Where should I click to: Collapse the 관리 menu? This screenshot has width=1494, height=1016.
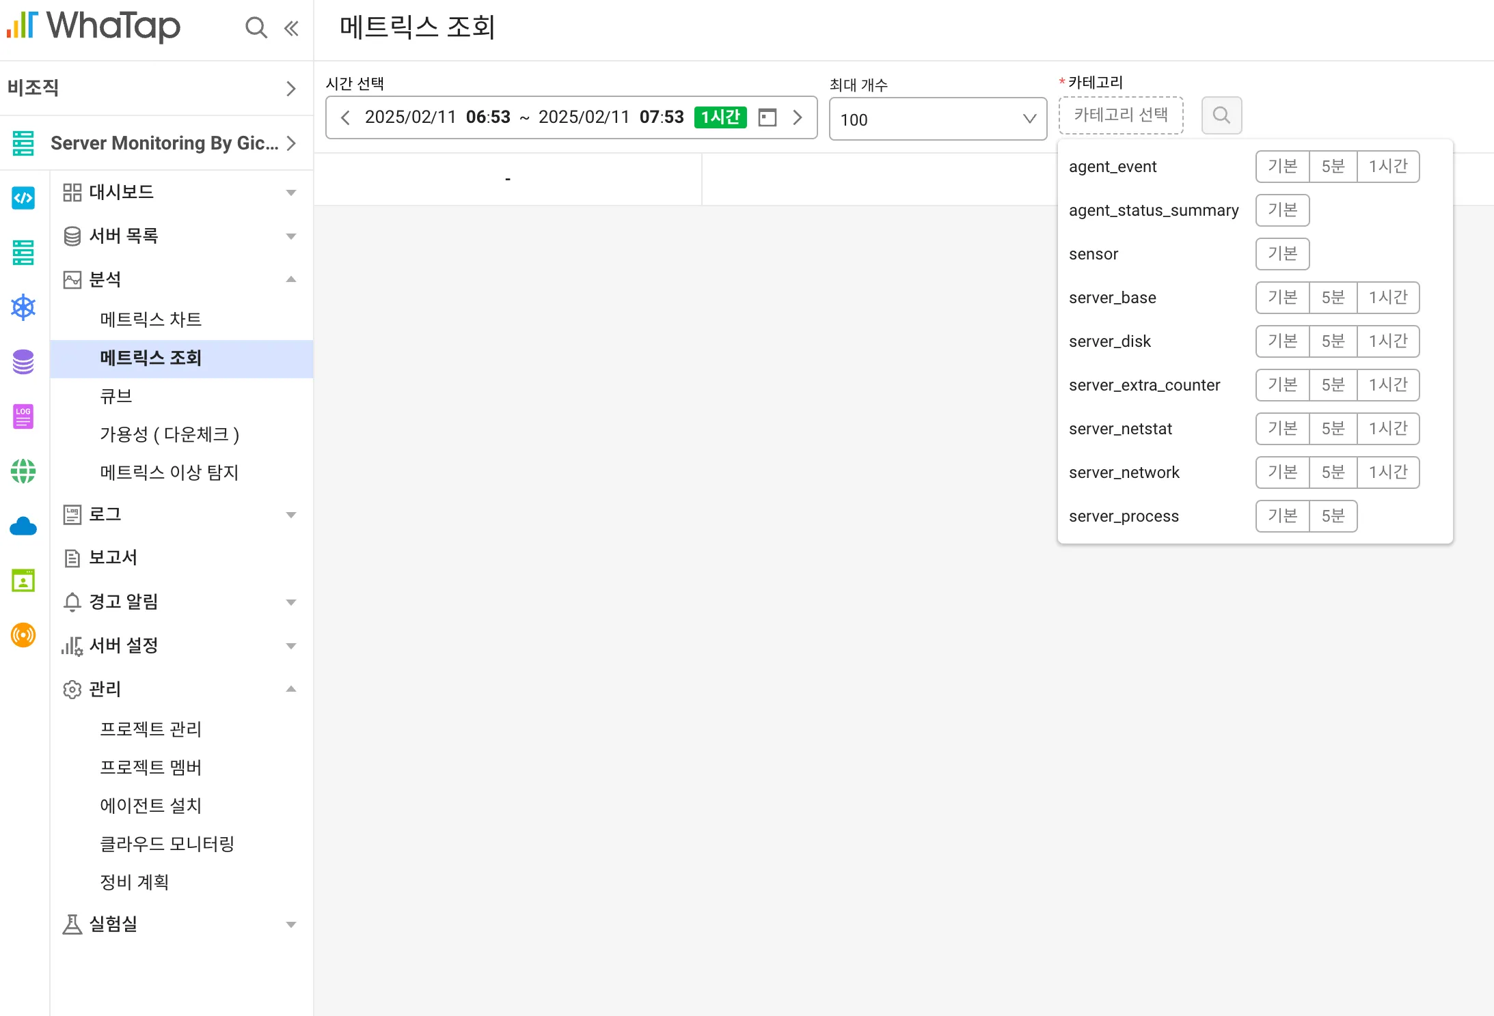181,690
